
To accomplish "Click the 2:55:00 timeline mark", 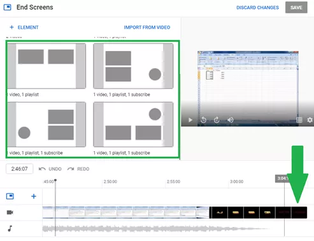I will (173, 182).
